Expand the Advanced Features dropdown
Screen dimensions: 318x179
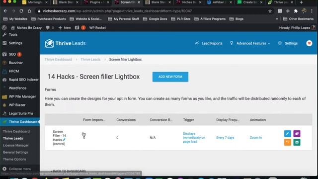click(250, 43)
